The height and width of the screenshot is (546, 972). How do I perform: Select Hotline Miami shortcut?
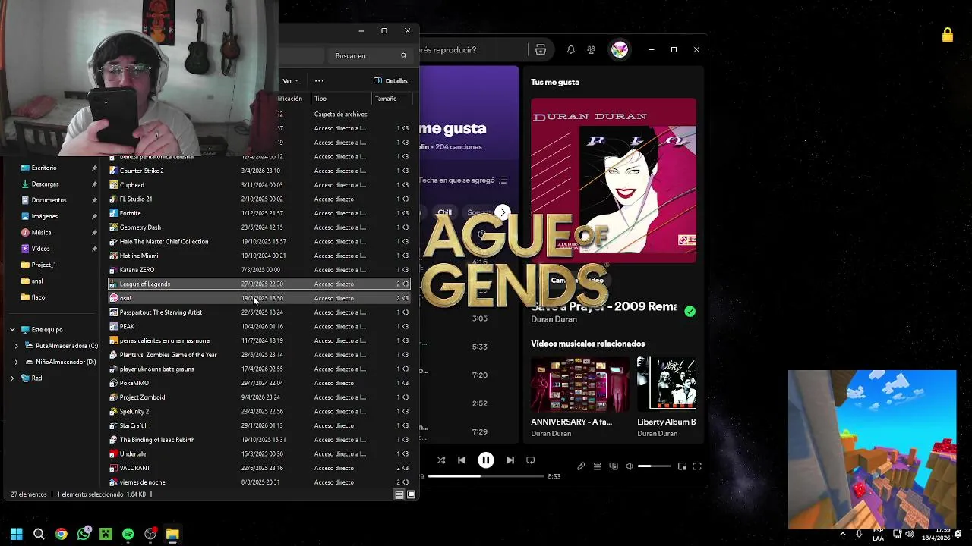[259, 256]
